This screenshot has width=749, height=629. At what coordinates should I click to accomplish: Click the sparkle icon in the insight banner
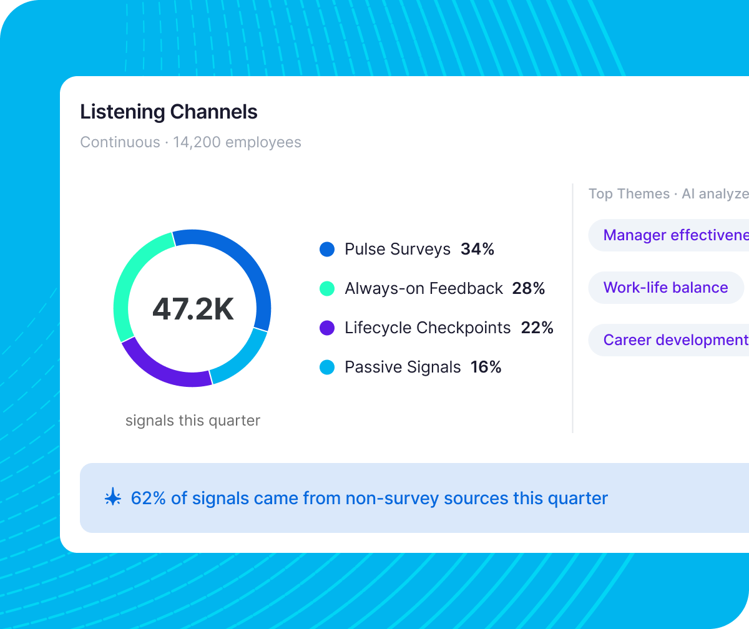click(112, 498)
